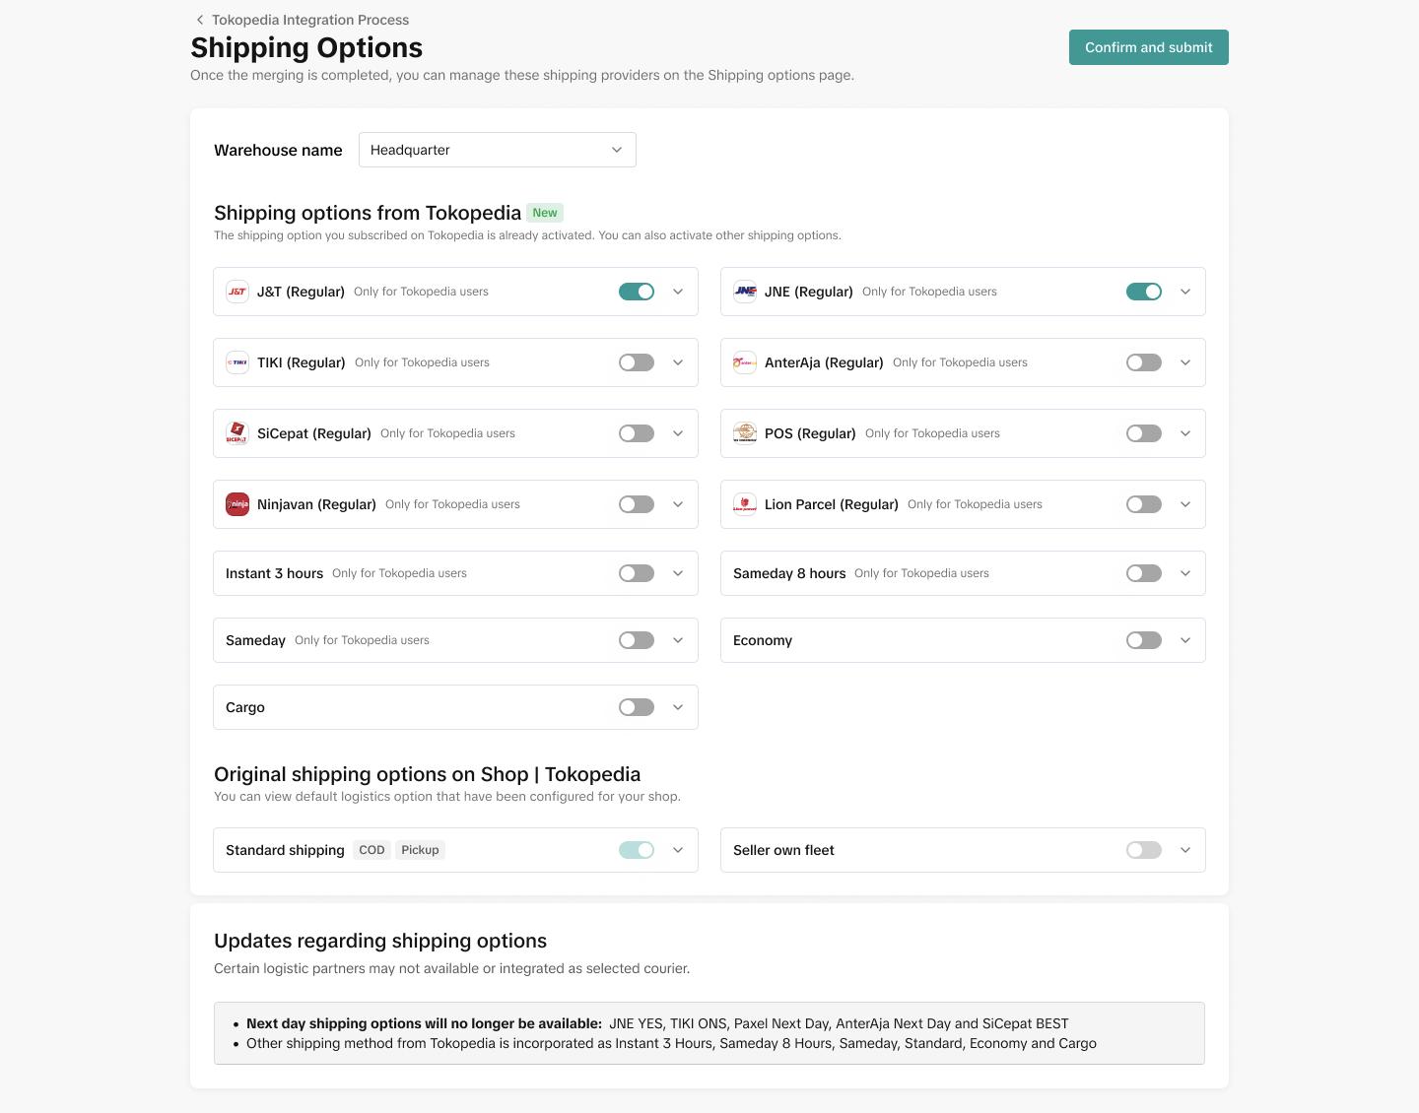Click the AnterAja courier logo icon
This screenshot has width=1419, height=1113.
coord(745,362)
